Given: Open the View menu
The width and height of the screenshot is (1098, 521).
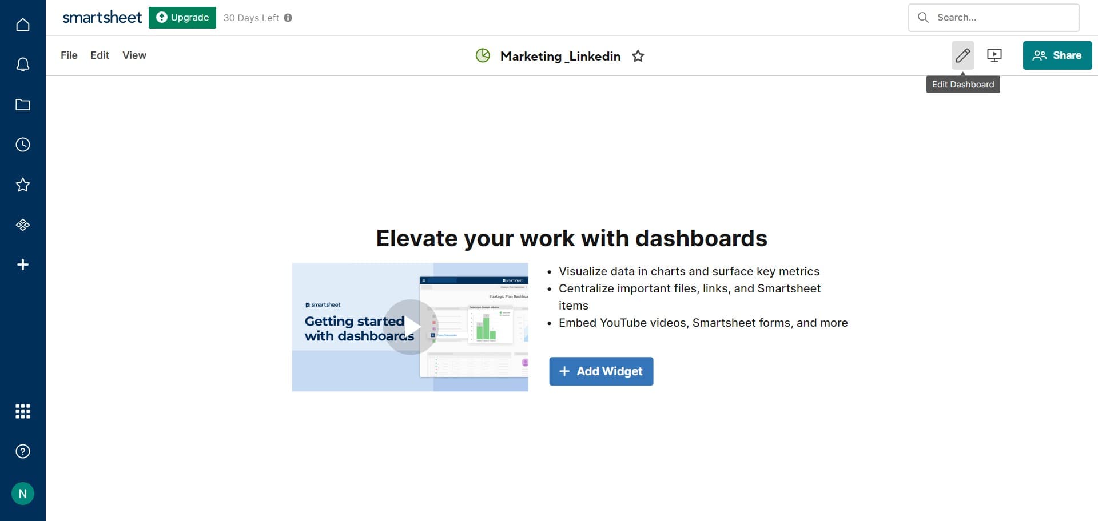Looking at the screenshot, I should [x=134, y=55].
